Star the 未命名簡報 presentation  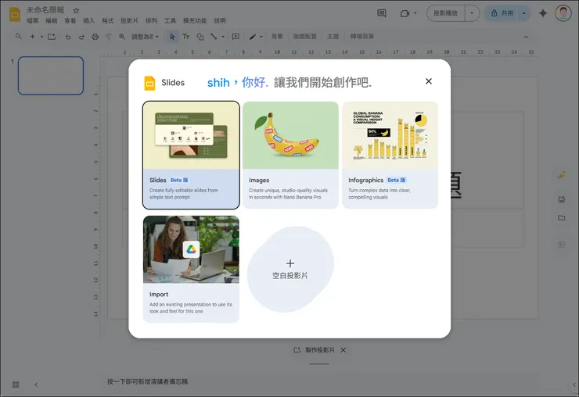click(x=76, y=10)
